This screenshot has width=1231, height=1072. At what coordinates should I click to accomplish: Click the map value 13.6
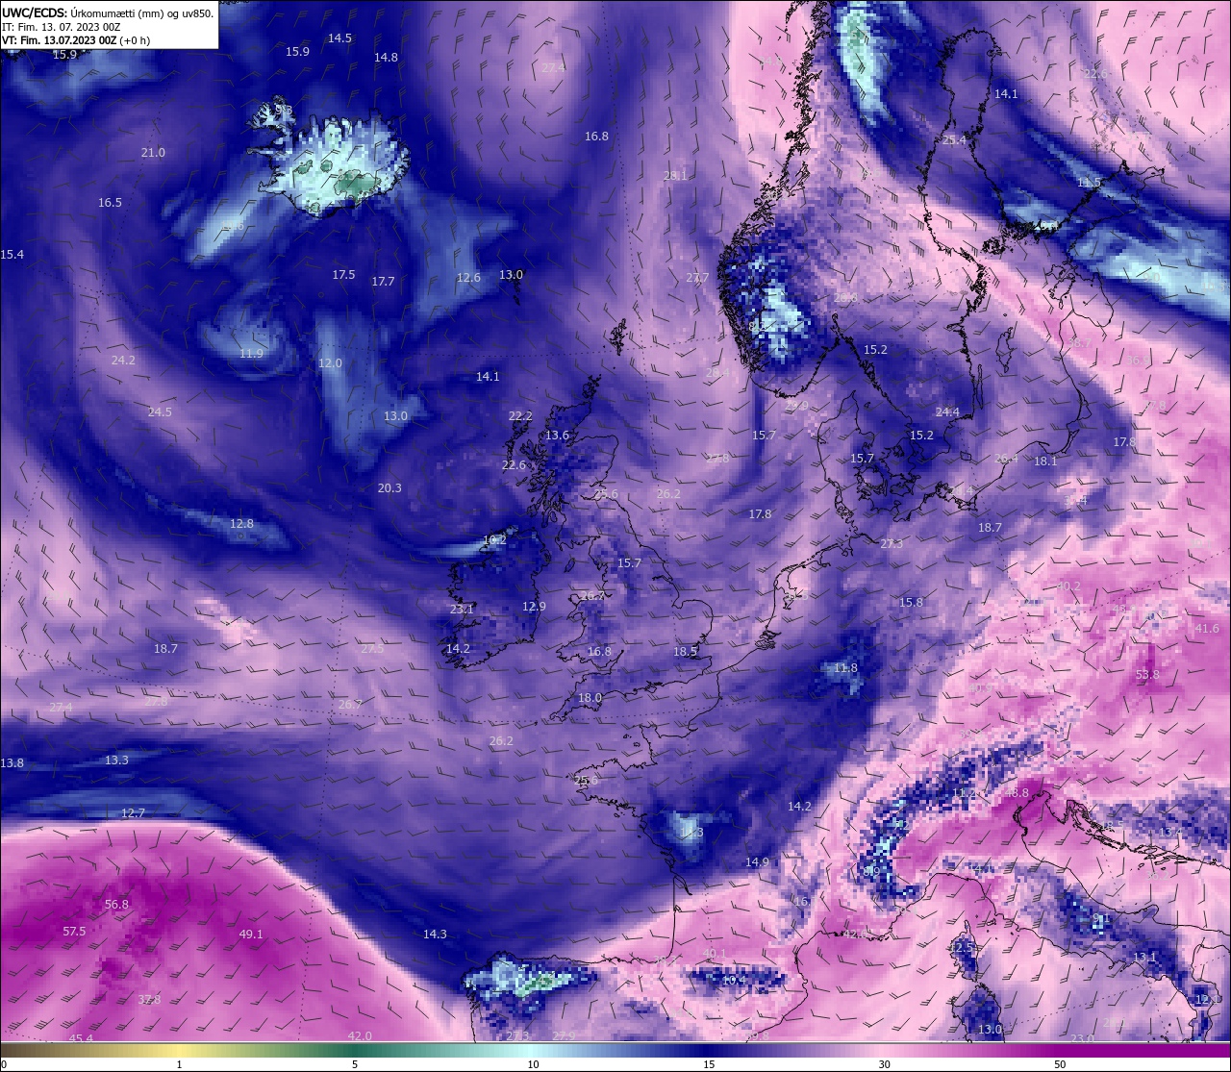[557, 436]
